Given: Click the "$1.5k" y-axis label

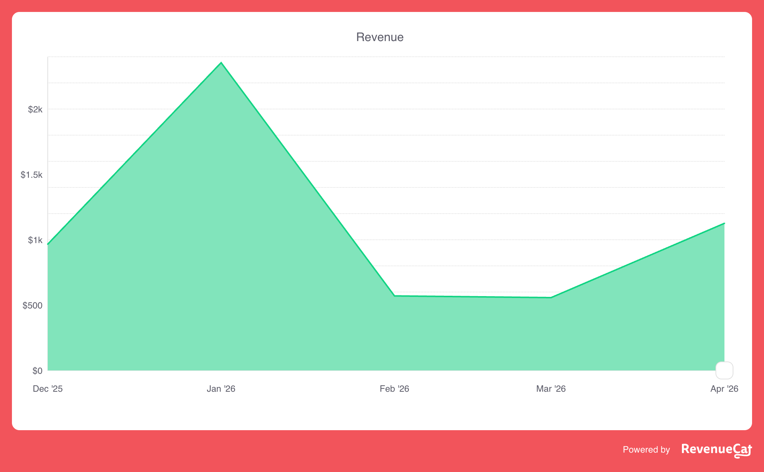Looking at the screenshot, I should pos(32,175).
